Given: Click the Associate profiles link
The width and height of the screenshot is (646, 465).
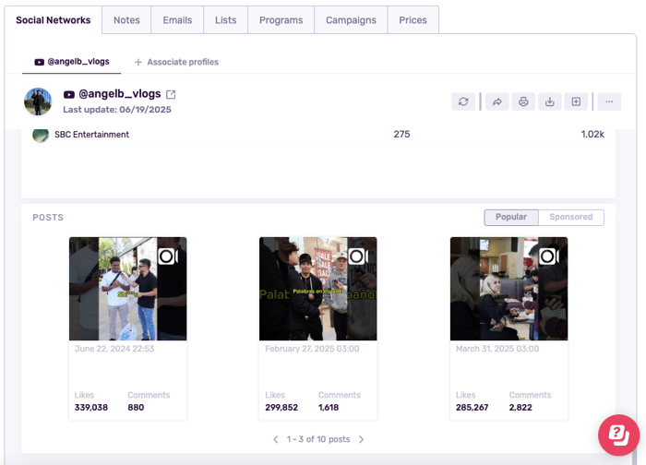Looking at the screenshot, I should (176, 62).
